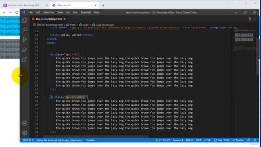
Task: Click the closing p tag on line 25
Action: 53,89
